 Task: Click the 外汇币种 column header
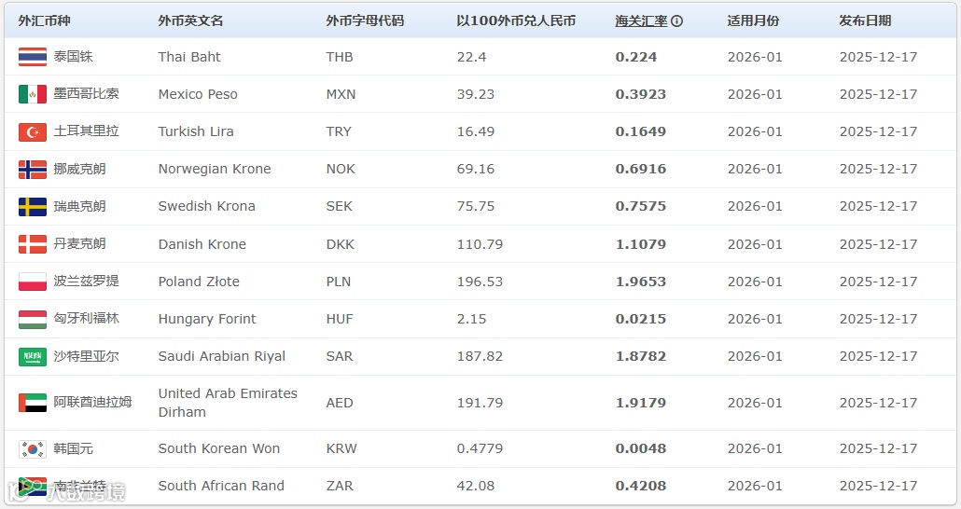(44, 21)
